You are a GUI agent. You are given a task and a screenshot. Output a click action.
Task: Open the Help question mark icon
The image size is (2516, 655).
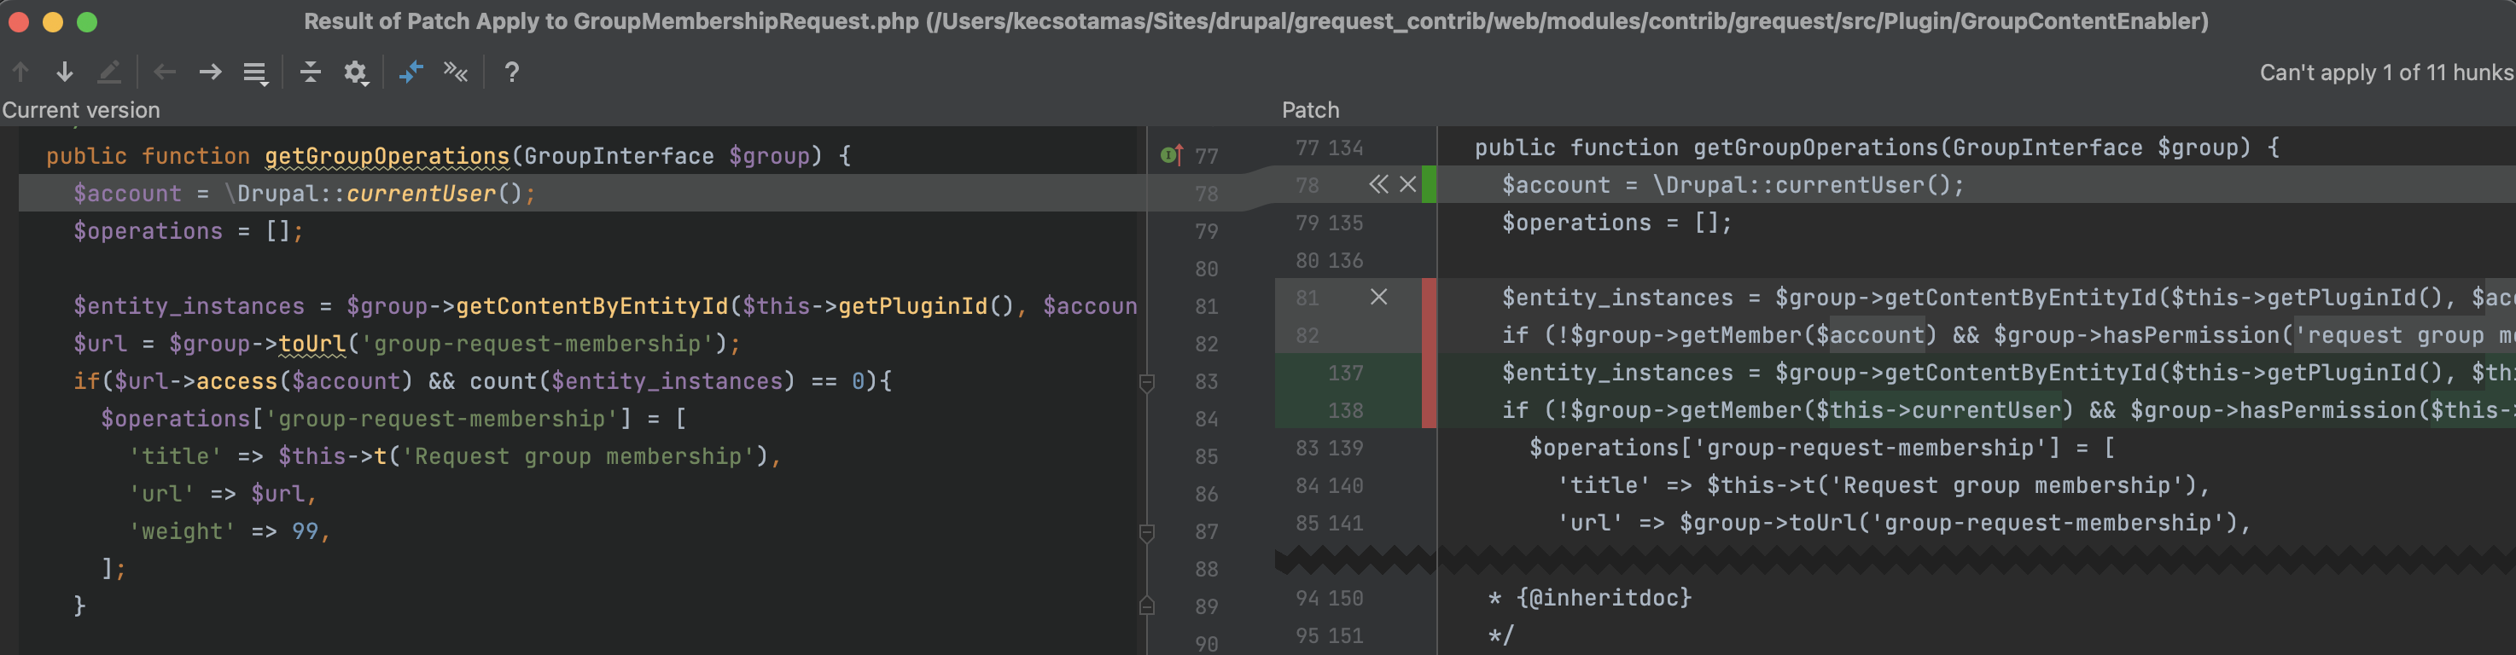(x=511, y=72)
